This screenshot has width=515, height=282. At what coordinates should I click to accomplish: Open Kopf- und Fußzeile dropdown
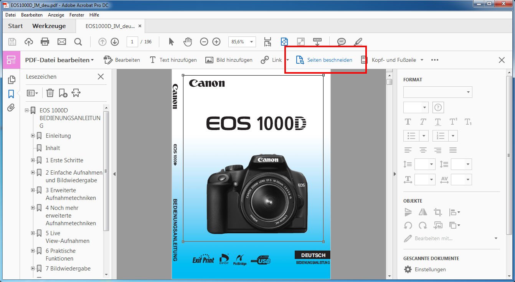coord(422,60)
